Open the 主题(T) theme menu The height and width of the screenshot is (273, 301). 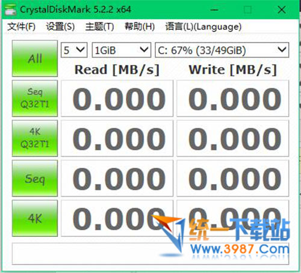point(99,26)
